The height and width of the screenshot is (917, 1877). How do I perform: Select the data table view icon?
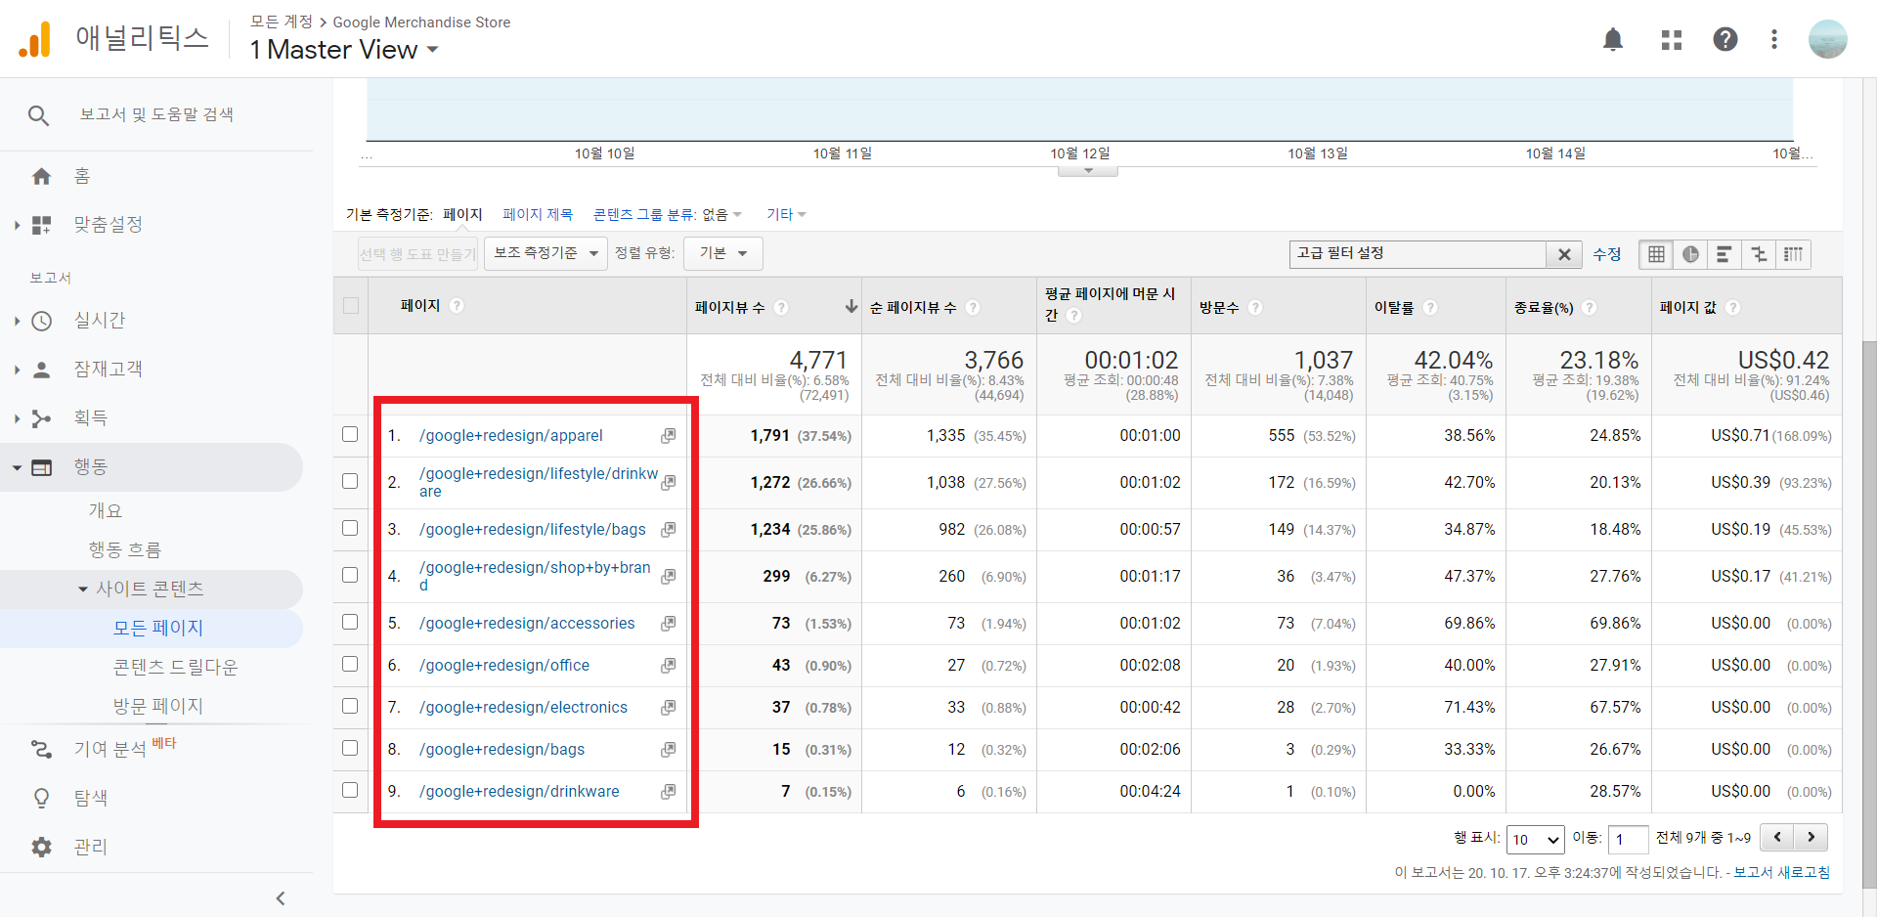click(1656, 254)
